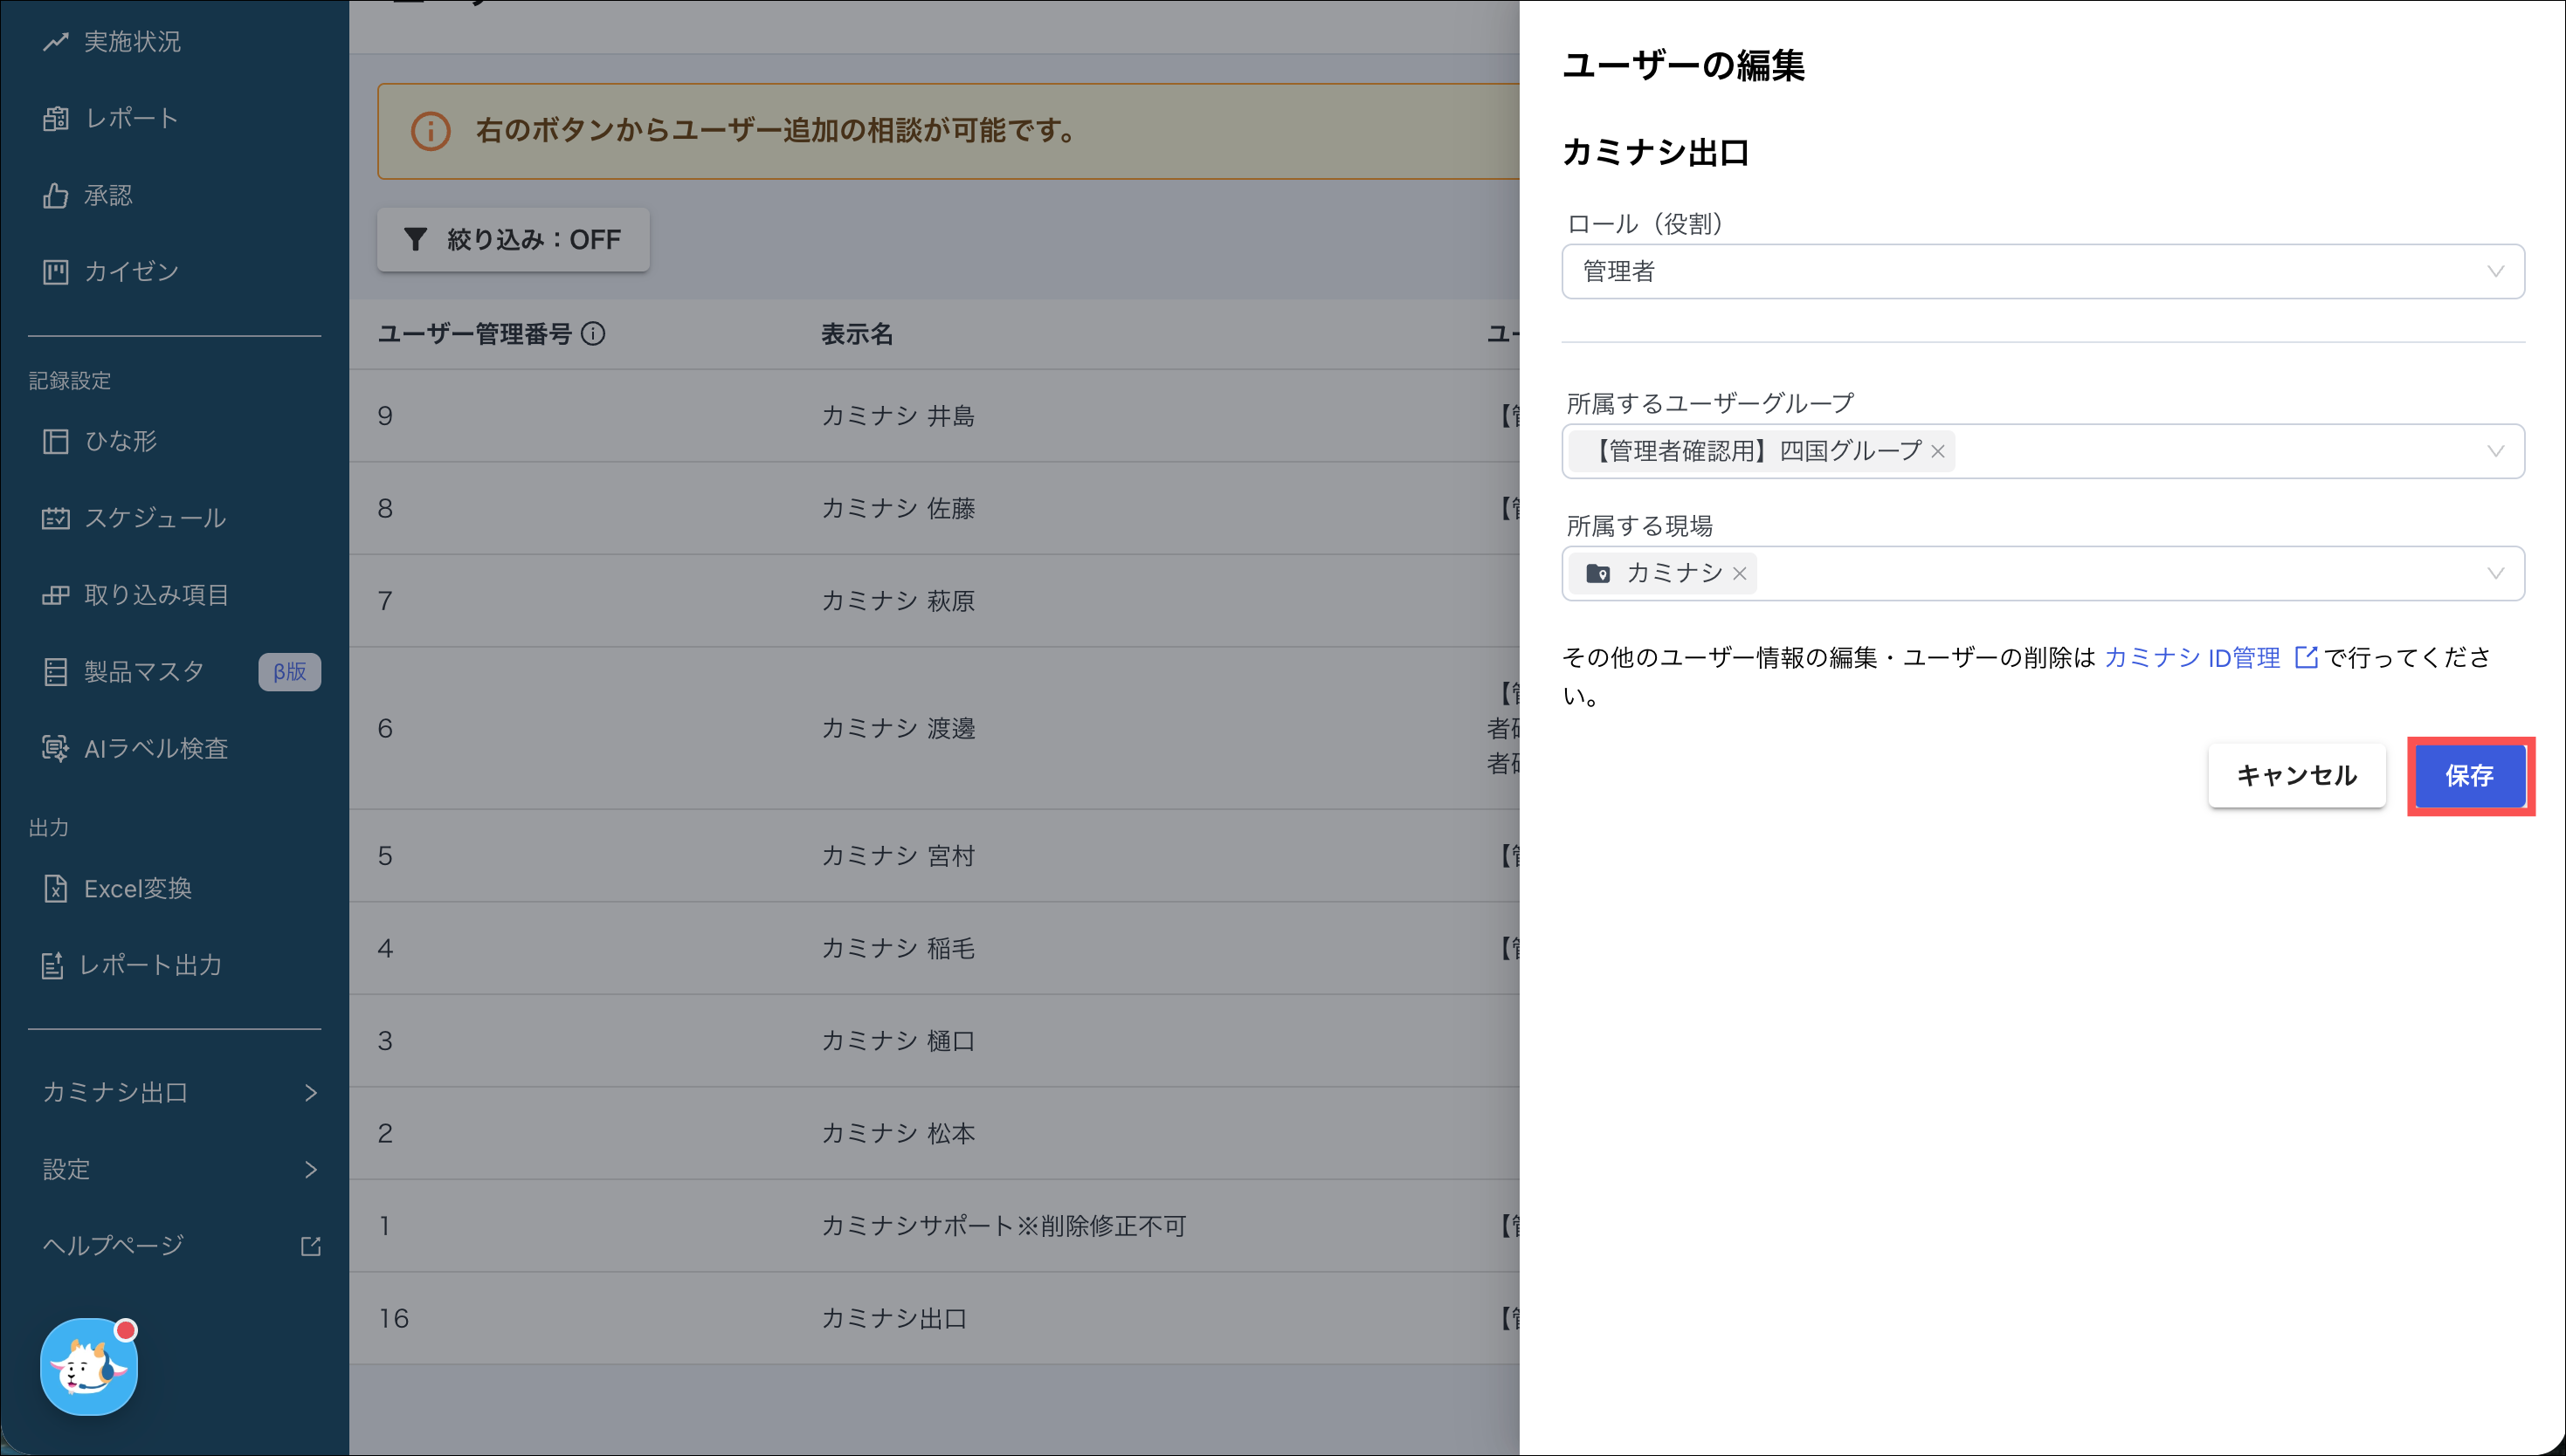The width and height of the screenshot is (2566, 1456).
Task: Click the キャンセル button
Action: [x=2296, y=776]
